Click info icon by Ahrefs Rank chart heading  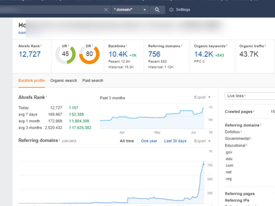(x=46, y=96)
